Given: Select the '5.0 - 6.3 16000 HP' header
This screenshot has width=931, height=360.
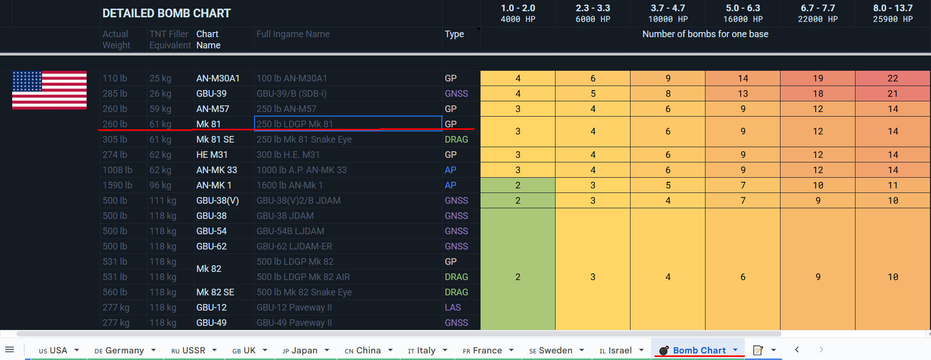Looking at the screenshot, I should (x=743, y=14).
